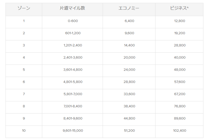Select the 24,000 economy cell
205x140 pixels.
coord(129,70)
